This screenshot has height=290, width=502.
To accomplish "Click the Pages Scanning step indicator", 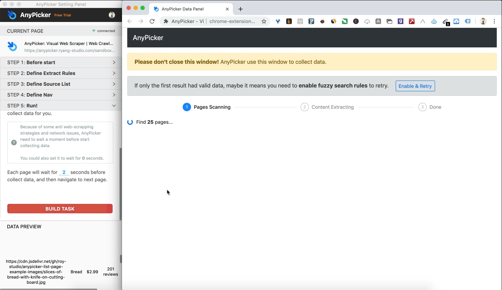I will coord(207,107).
